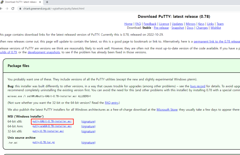Open the Licence link
This screenshot has height=155, width=240.
tap(164, 24)
